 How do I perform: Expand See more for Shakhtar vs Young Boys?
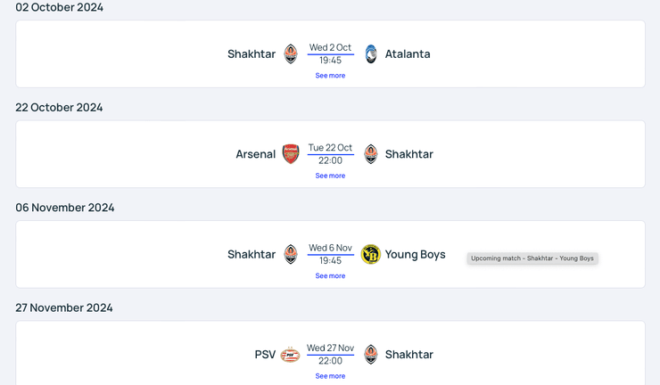pos(330,276)
